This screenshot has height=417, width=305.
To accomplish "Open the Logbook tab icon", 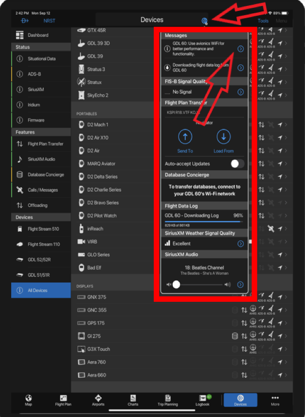I will tap(203, 398).
